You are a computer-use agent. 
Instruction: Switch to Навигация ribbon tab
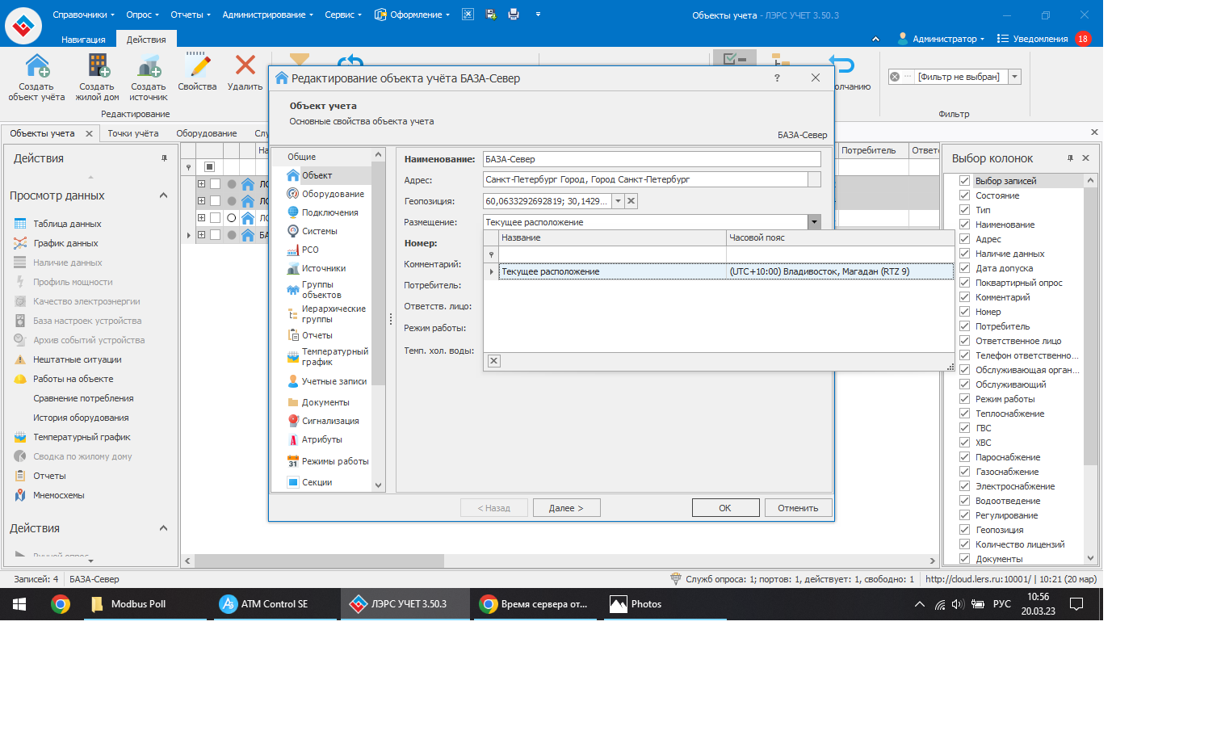[x=83, y=40]
